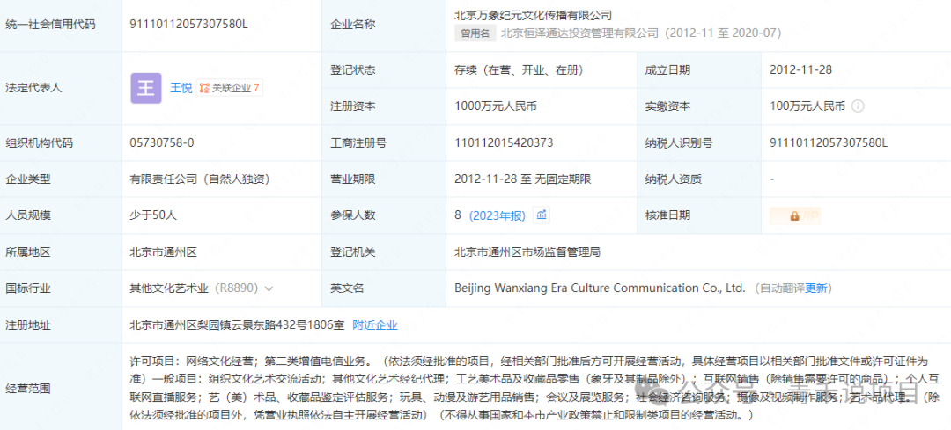Click the 统一社会信用代码 label cell

click(x=61, y=26)
